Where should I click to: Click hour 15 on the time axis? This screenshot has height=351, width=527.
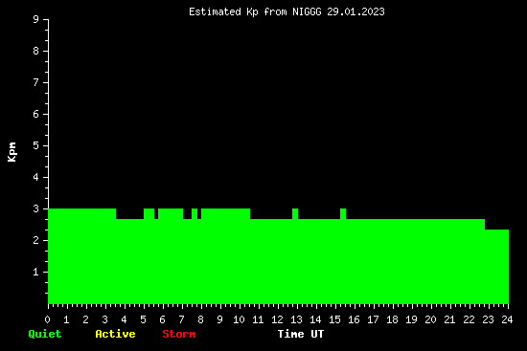coord(334,319)
